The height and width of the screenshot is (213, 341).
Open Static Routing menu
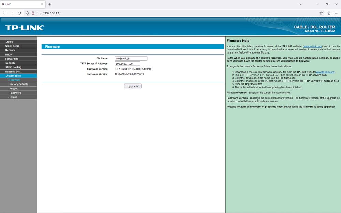pos(18,67)
